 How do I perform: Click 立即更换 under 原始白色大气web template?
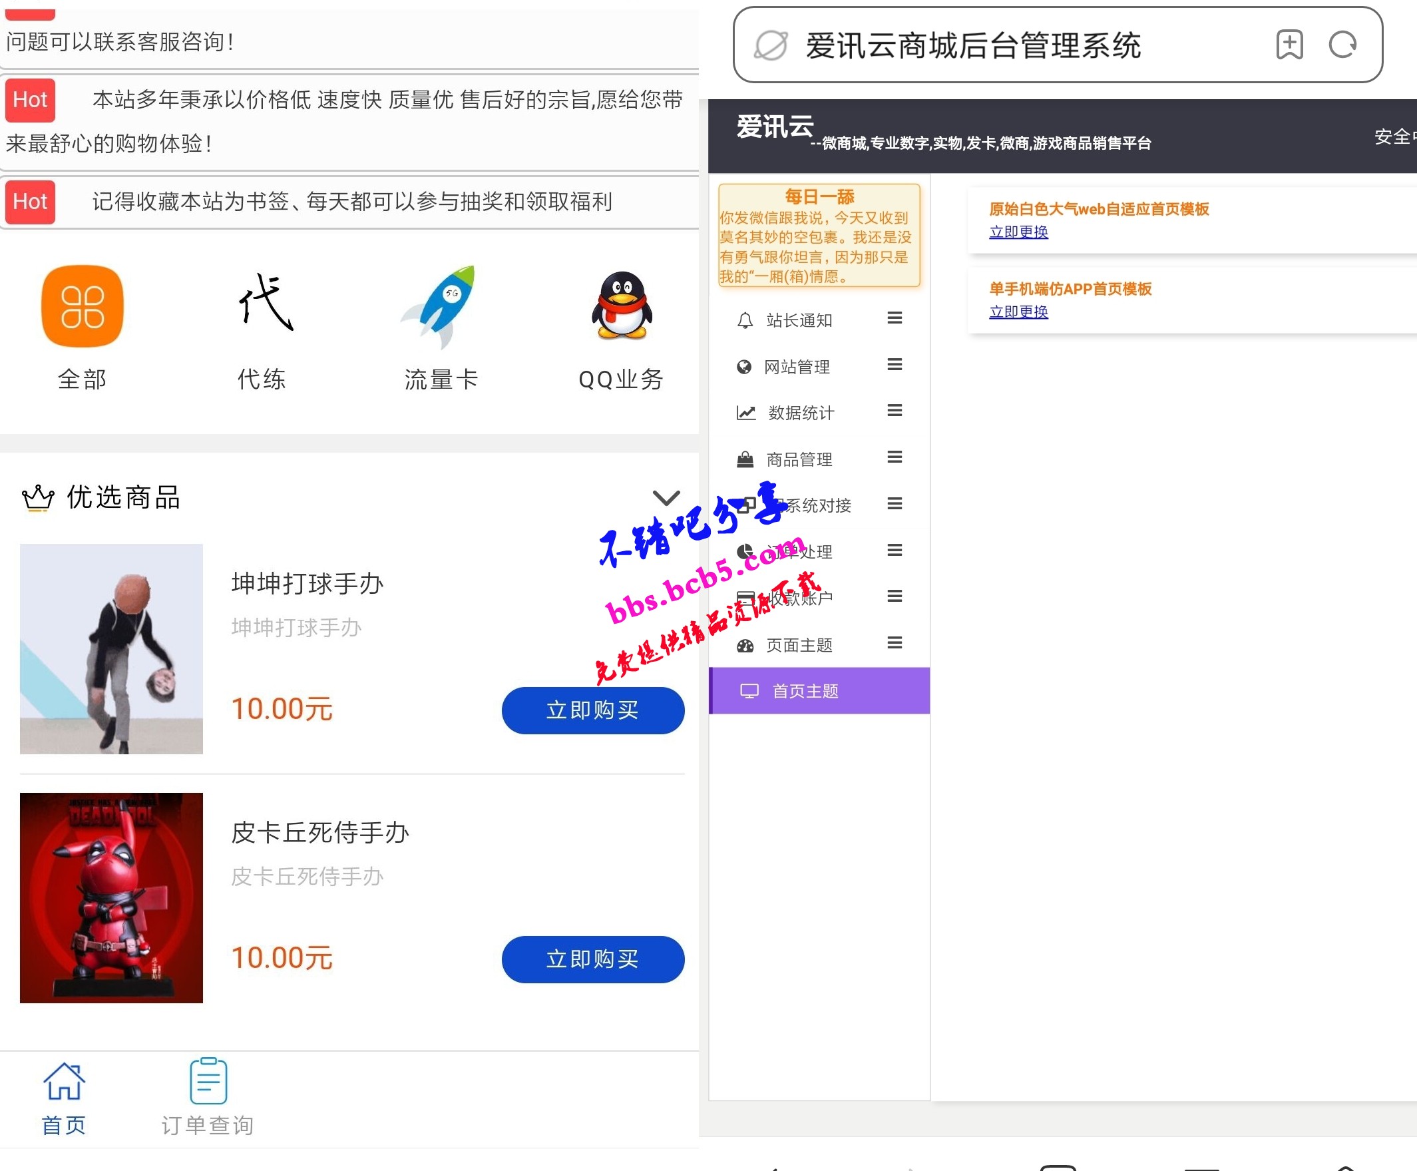pyautogui.click(x=1018, y=232)
